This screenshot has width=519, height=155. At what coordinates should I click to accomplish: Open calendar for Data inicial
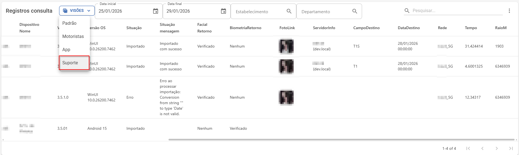(156, 11)
